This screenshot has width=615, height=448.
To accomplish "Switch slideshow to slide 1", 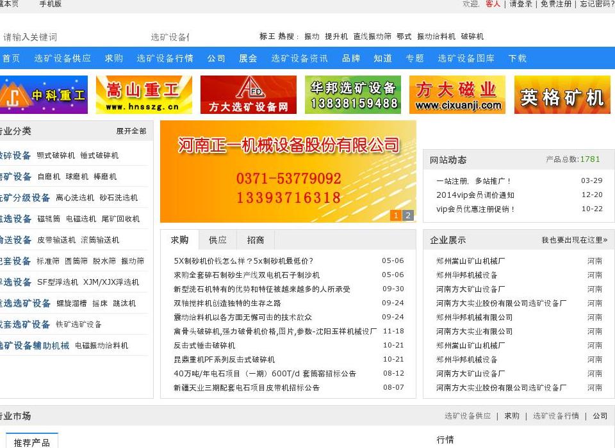I will tap(396, 215).
